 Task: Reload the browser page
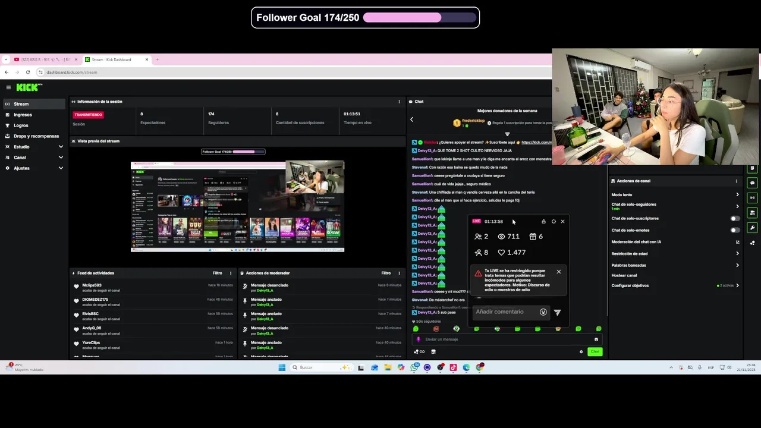28,72
